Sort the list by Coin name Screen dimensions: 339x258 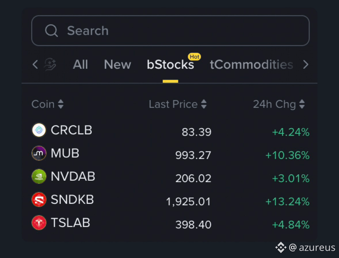pos(47,104)
